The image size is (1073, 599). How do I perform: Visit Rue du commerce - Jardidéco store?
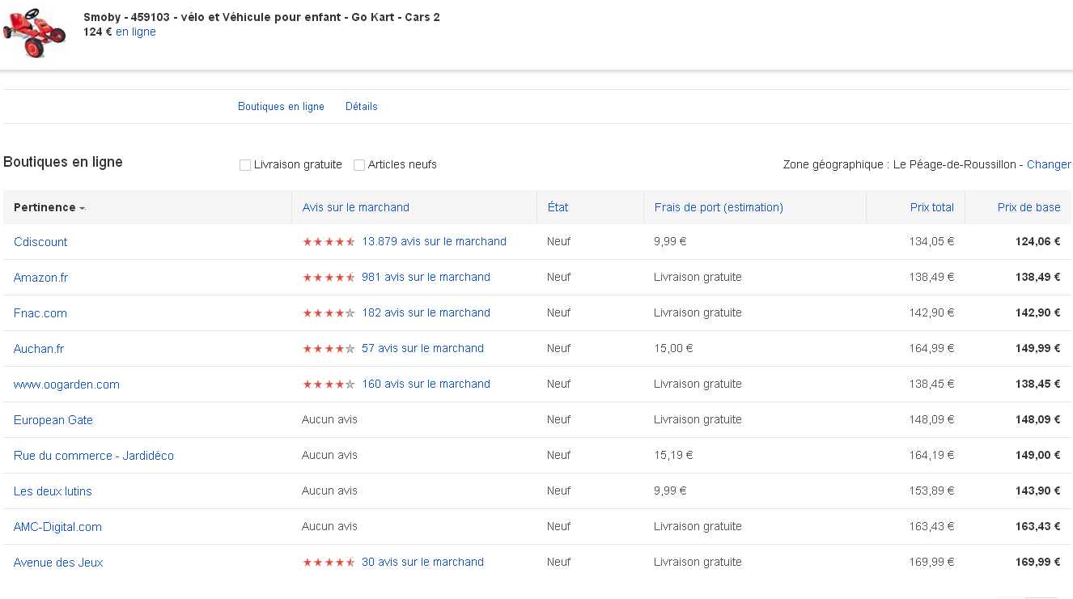(x=94, y=456)
